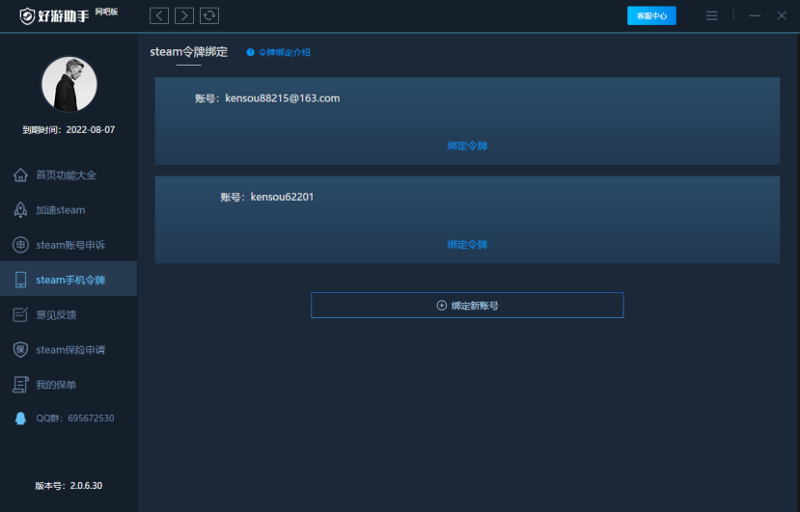Select steam手机令牌 sidebar item
This screenshot has width=800, height=512.
coord(69,279)
